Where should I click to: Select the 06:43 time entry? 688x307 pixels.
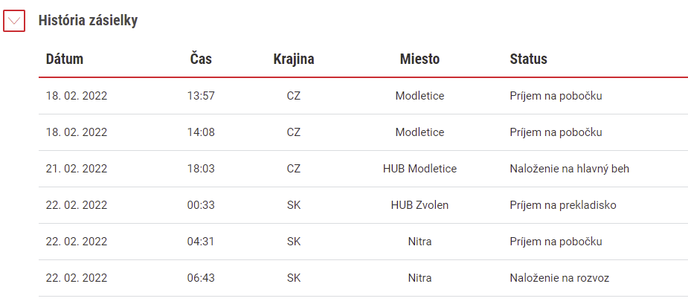tap(201, 277)
